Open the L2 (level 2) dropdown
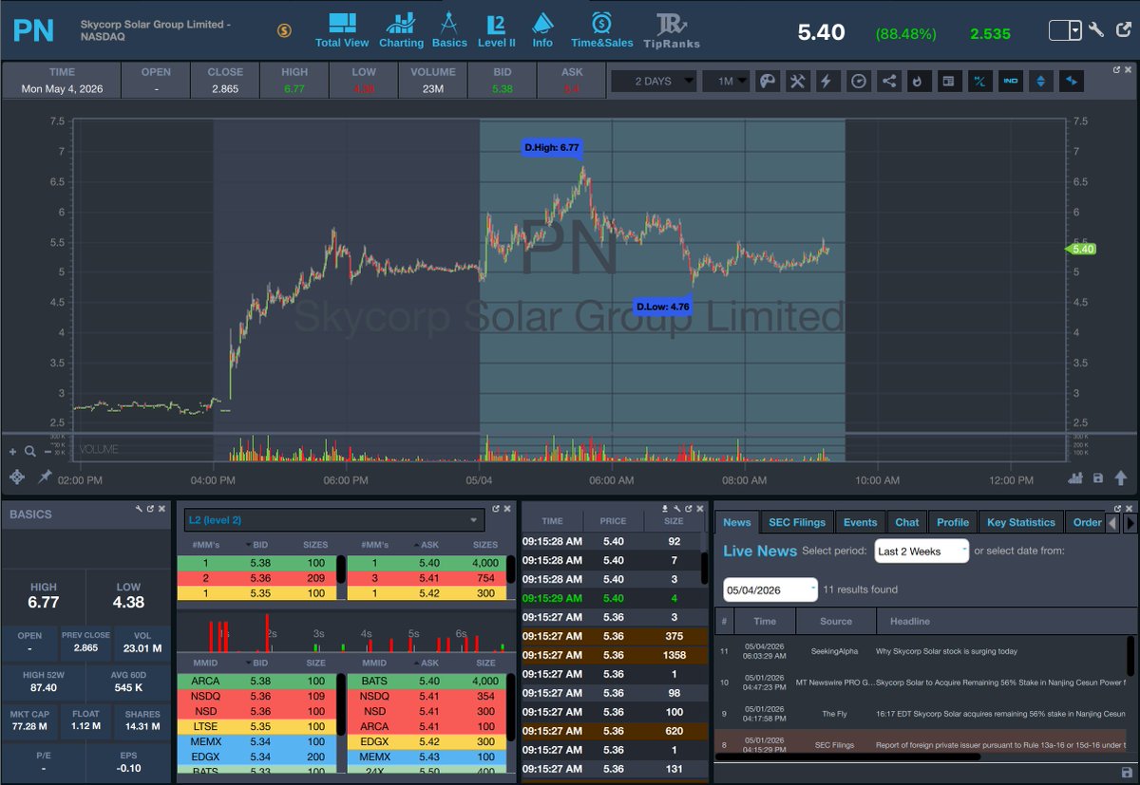 334,520
